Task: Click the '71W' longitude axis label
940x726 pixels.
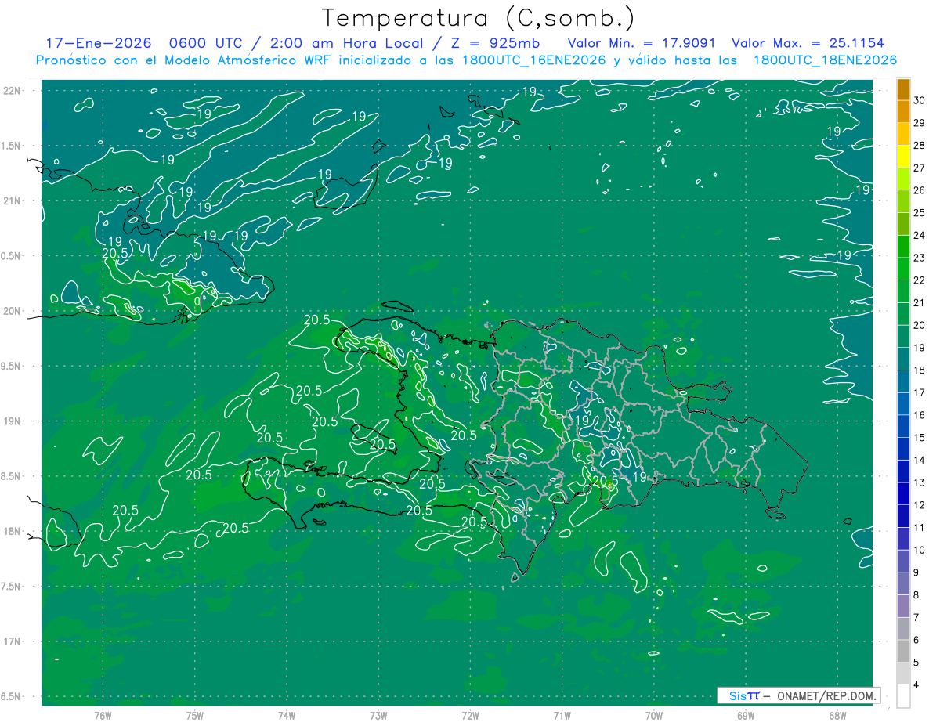Action: click(562, 715)
